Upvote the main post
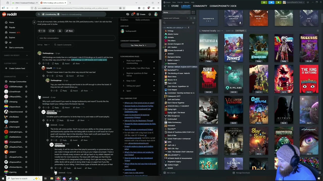 click(39, 31)
